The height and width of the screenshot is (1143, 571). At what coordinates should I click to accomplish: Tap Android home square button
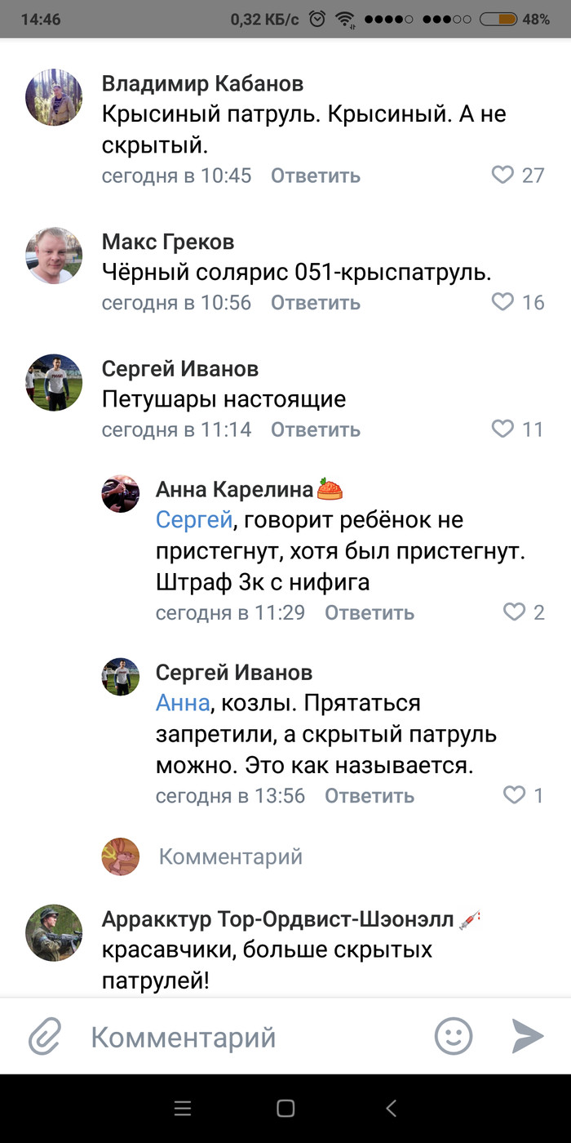click(285, 1108)
